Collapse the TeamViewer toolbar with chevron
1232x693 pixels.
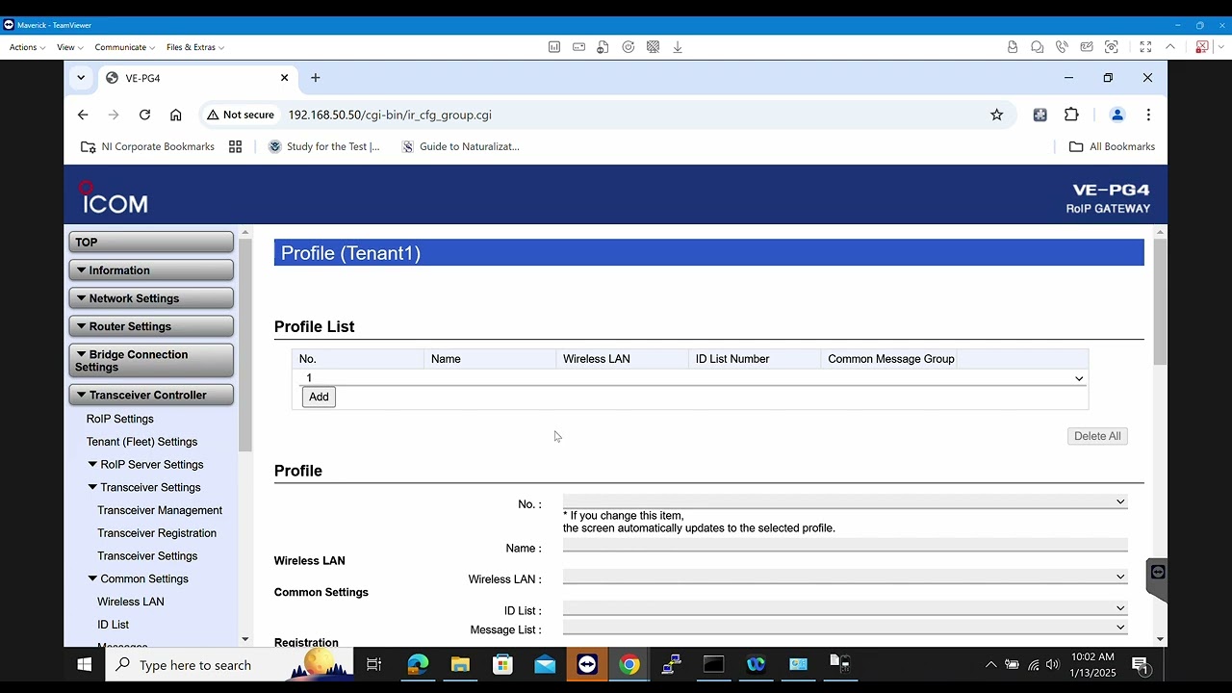click(1170, 46)
